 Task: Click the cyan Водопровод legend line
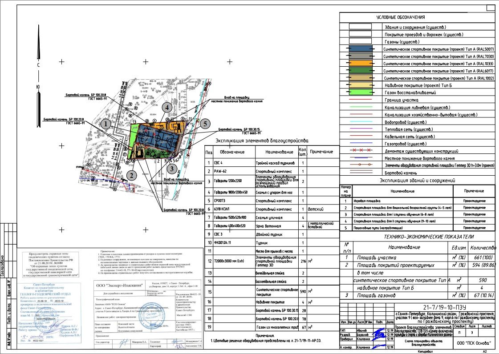(361, 122)
